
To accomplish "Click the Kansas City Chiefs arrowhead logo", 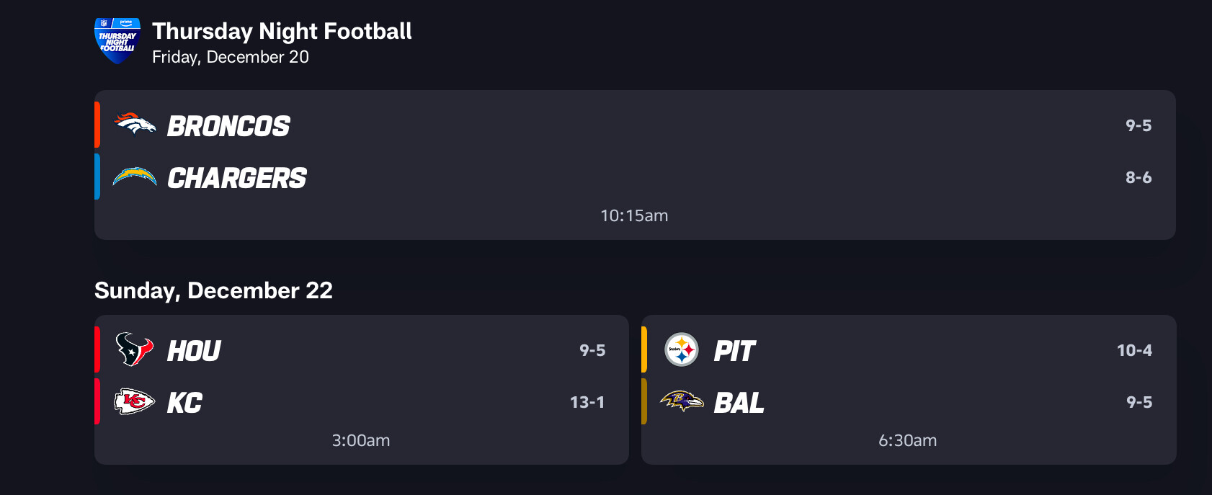I will pos(135,401).
